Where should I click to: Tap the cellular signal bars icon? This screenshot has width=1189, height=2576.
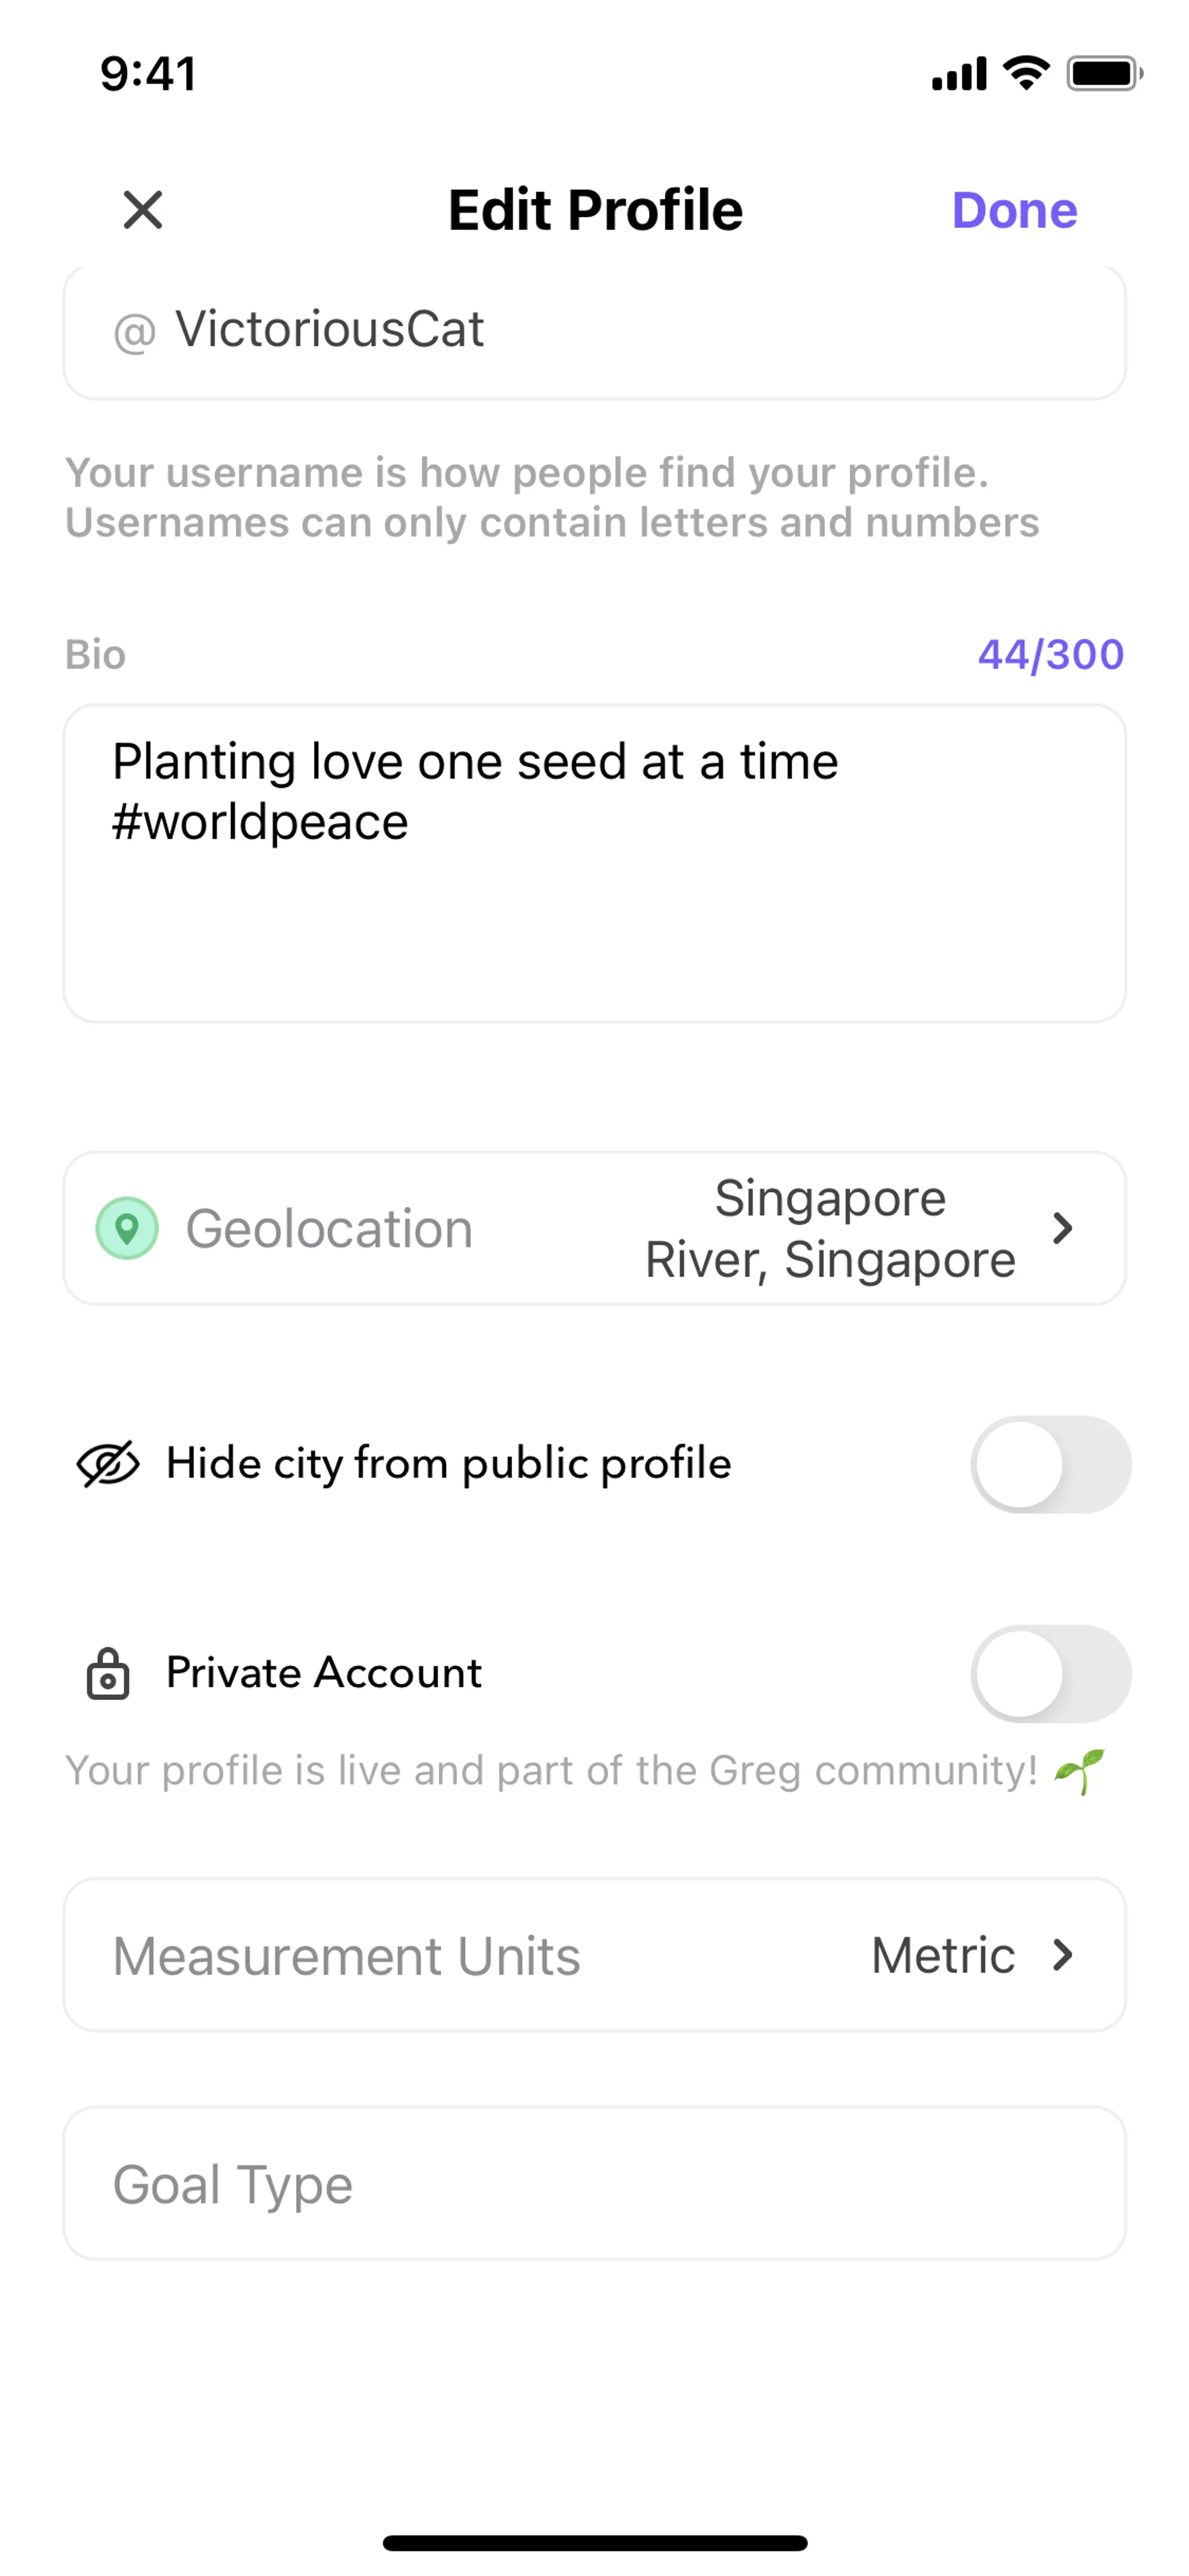click(959, 75)
